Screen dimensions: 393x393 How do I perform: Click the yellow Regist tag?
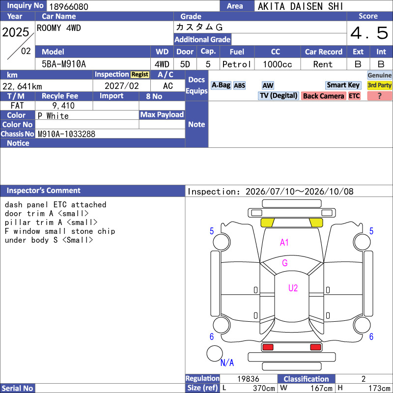pyautogui.click(x=140, y=75)
